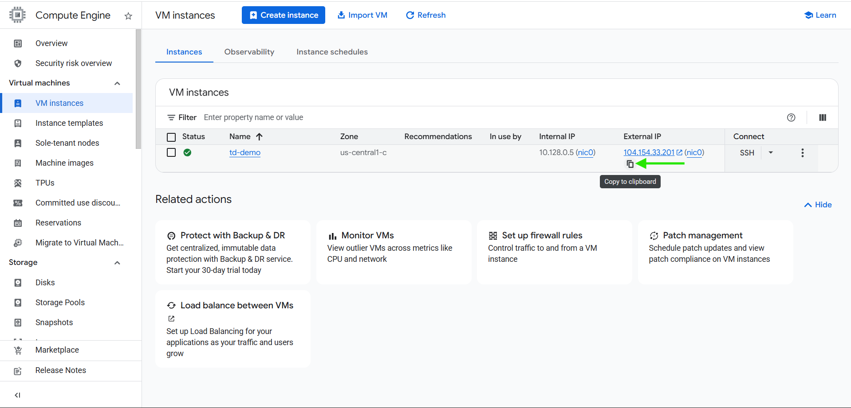This screenshot has width=851, height=408.
Task: Open the td-demo instance link
Action: 244,152
